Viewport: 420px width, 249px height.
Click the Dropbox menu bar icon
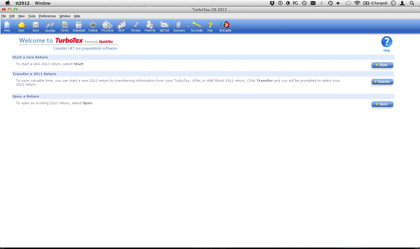272,3
